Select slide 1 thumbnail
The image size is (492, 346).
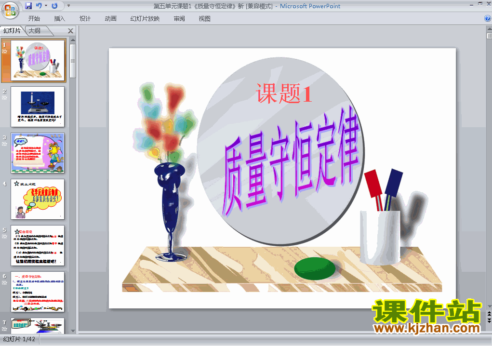coord(38,60)
